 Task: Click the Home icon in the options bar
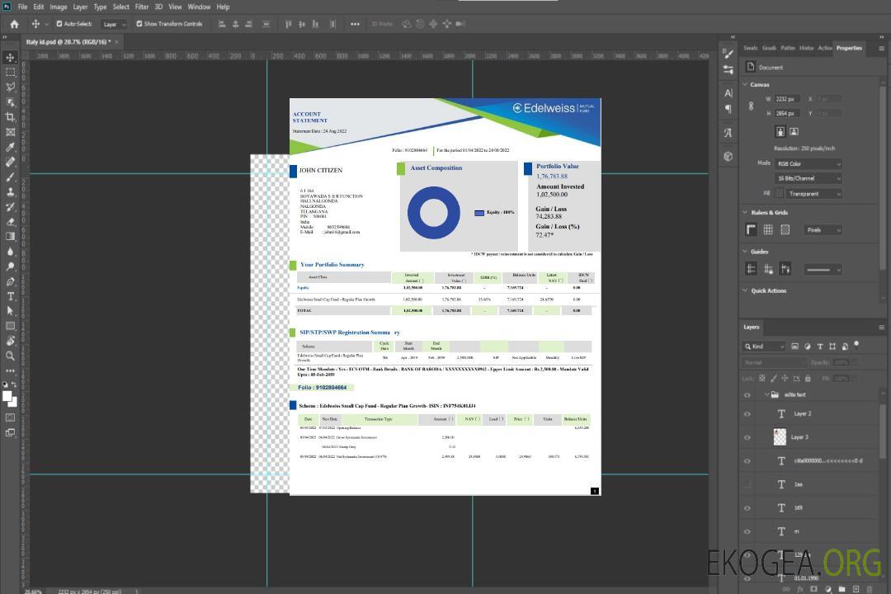(x=14, y=24)
